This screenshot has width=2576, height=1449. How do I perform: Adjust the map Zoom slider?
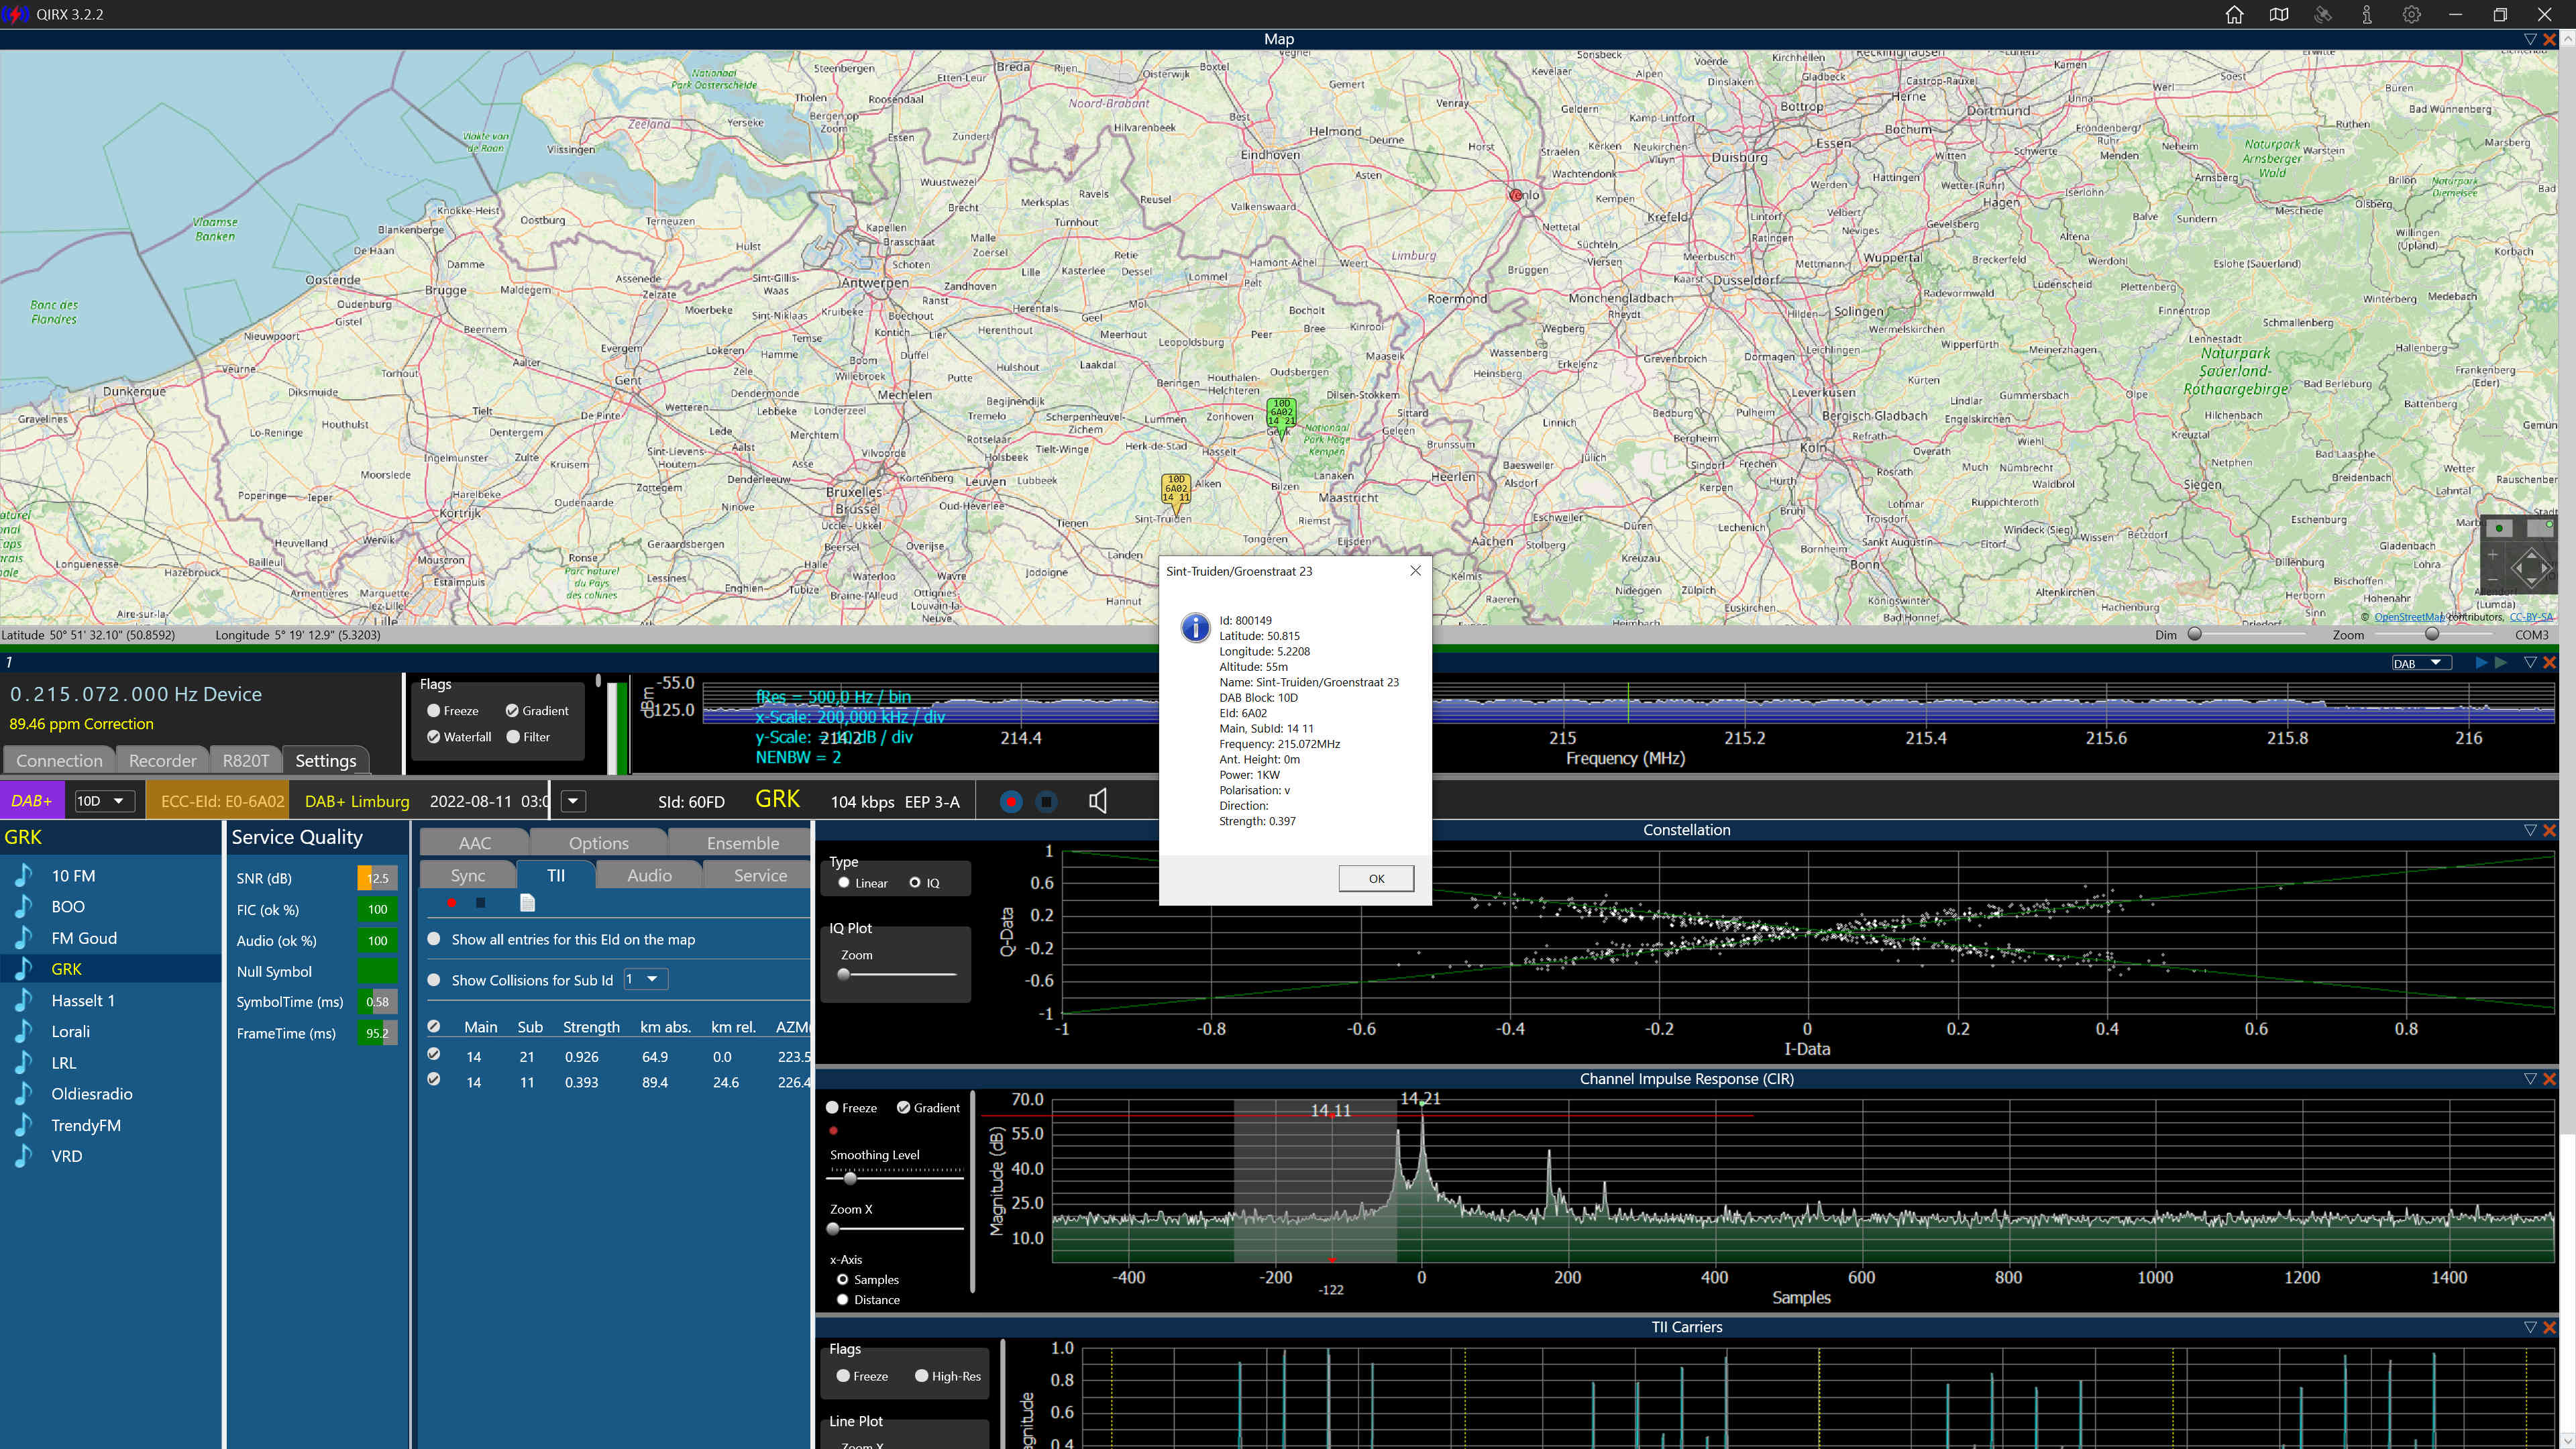[2433, 634]
